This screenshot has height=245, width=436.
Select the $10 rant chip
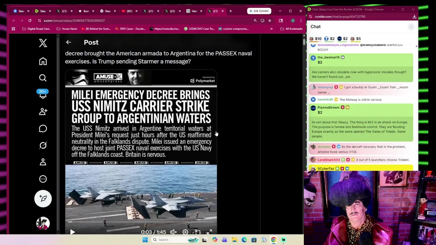click(x=315, y=39)
